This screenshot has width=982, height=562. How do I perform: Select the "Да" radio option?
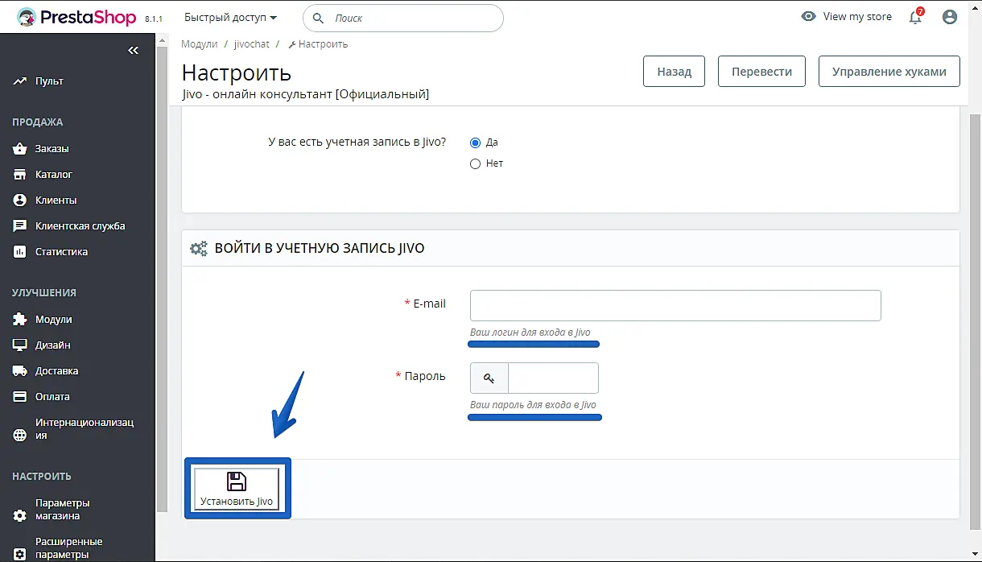(x=475, y=143)
